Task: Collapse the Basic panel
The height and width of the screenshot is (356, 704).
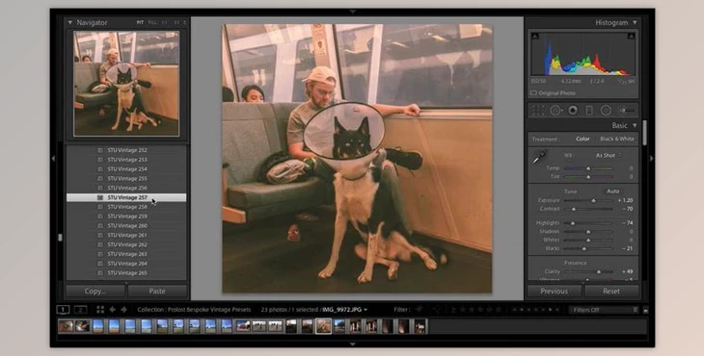Action: tap(635, 125)
